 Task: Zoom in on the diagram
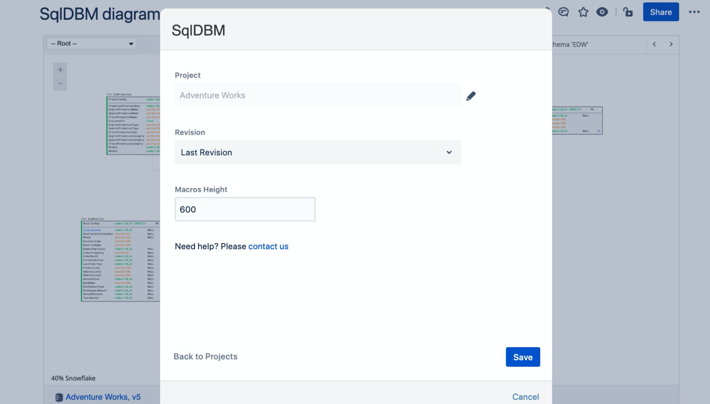pyautogui.click(x=60, y=70)
